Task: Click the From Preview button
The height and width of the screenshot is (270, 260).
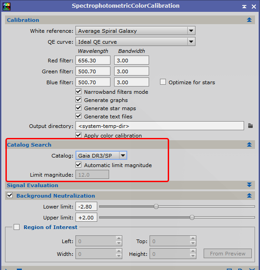Action: [x=227, y=254]
